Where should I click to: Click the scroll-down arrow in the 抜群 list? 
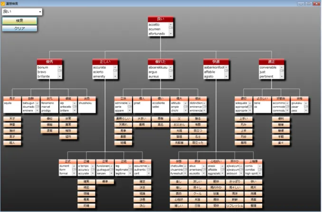click(x=38, y=111)
